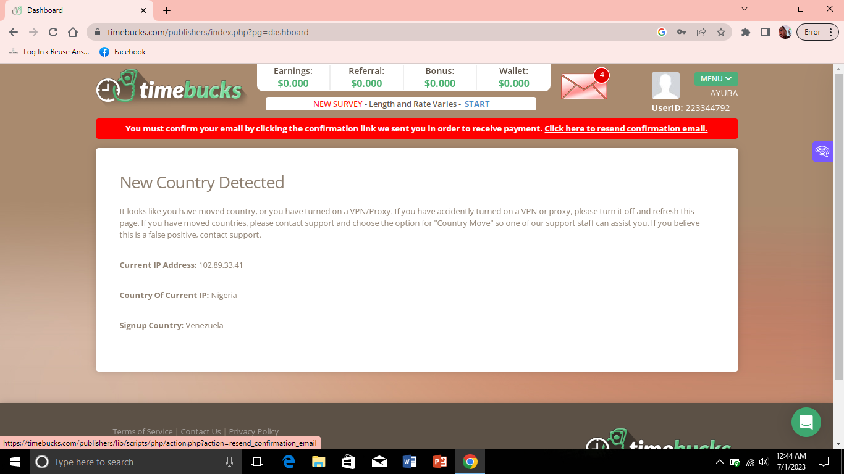
Task: Go to browser home page icon
Action: pyautogui.click(x=73, y=32)
